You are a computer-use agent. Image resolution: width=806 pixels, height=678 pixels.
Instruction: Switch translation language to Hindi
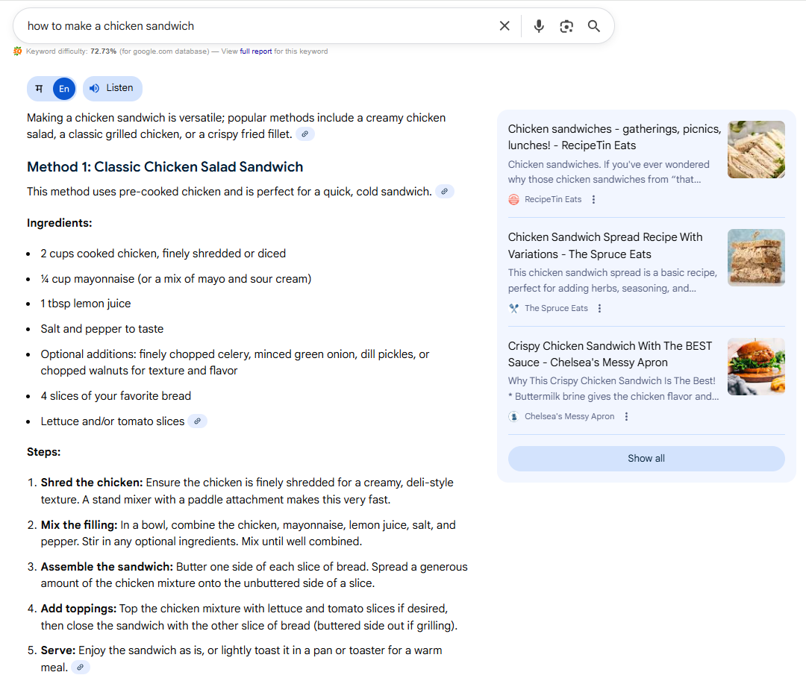(39, 88)
